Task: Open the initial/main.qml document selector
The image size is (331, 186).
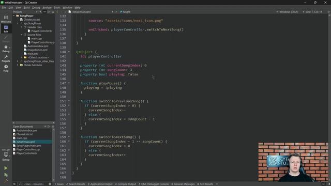Action: pyautogui.click(x=93, y=12)
